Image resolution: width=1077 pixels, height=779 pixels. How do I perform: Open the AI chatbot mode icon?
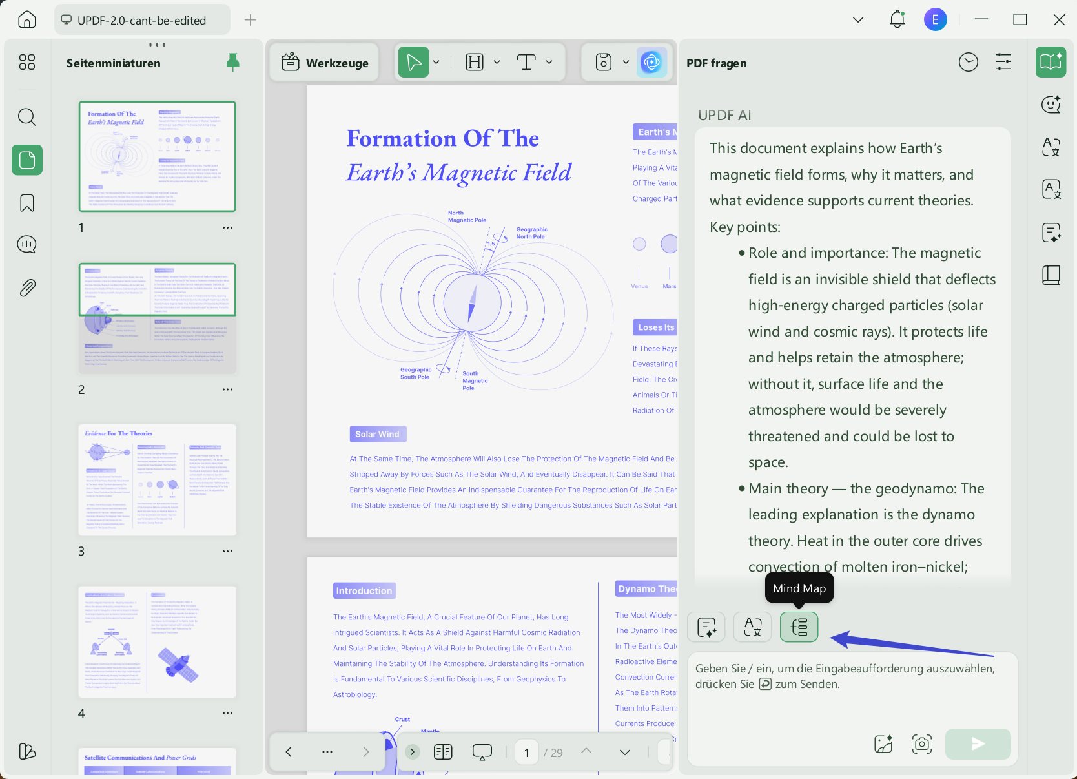[1051, 104]
